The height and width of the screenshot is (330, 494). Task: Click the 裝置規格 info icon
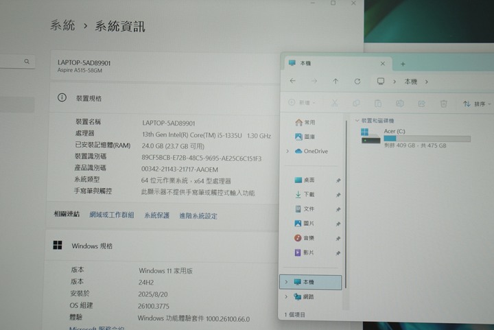[x=62, y=97]
